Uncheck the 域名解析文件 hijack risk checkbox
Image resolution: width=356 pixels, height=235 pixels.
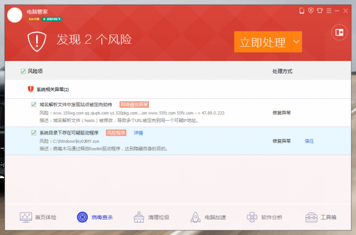click(34, 104)
